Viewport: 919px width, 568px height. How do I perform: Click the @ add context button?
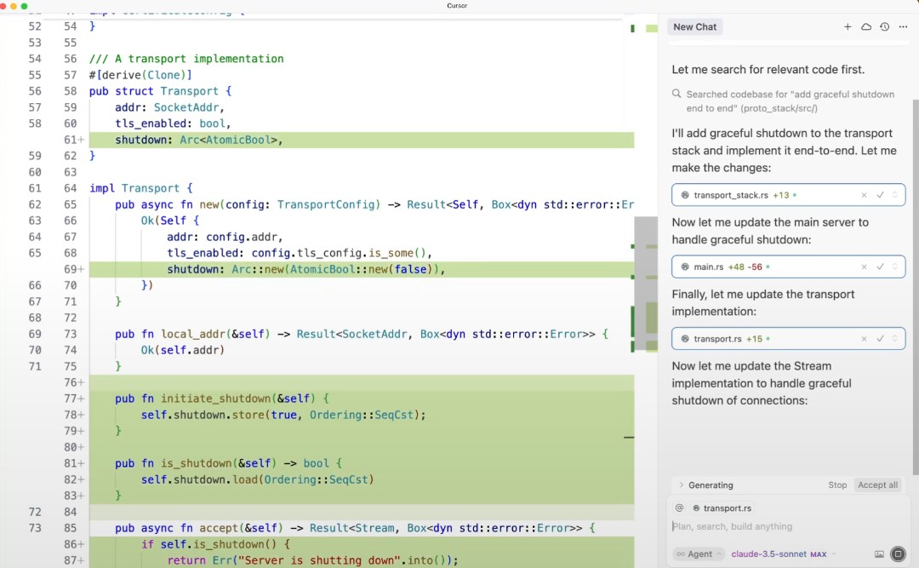679,508
